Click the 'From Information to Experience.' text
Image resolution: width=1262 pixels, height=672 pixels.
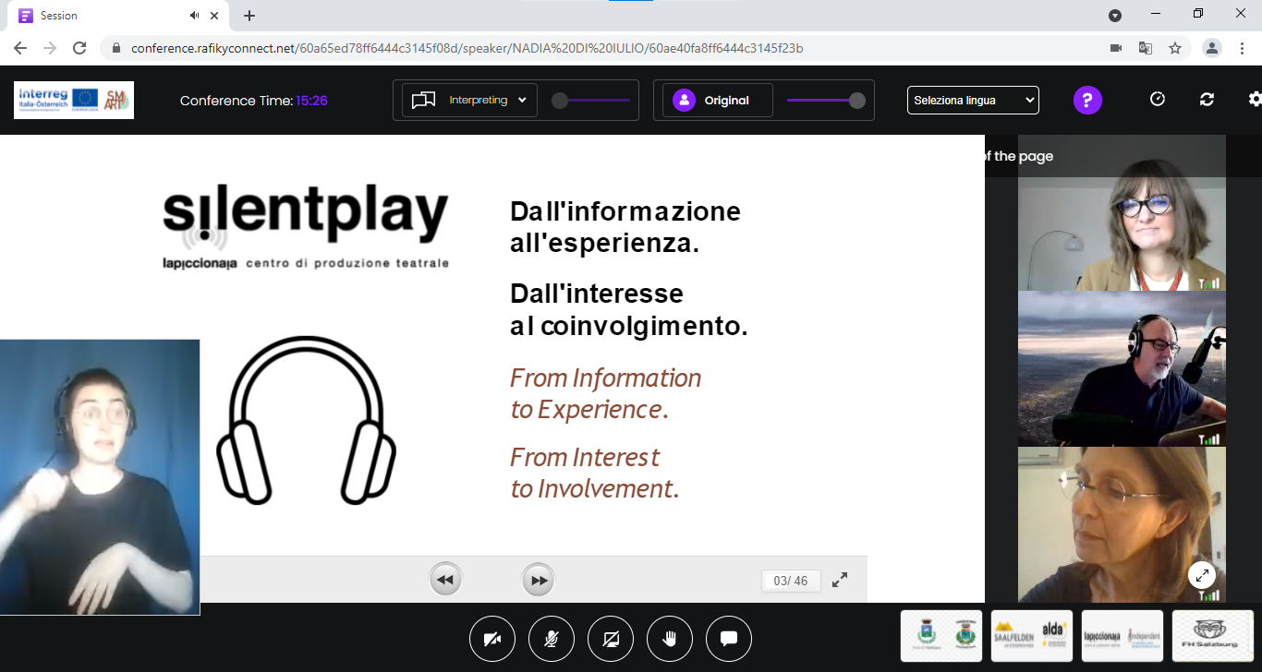606,393
